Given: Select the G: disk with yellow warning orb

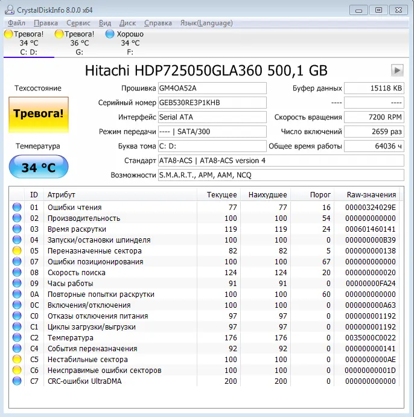Looking at the screenshot, I should click(78, 43).
